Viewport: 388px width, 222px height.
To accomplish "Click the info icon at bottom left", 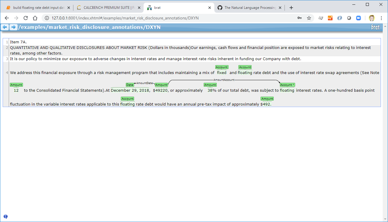I will pos(6,217).
